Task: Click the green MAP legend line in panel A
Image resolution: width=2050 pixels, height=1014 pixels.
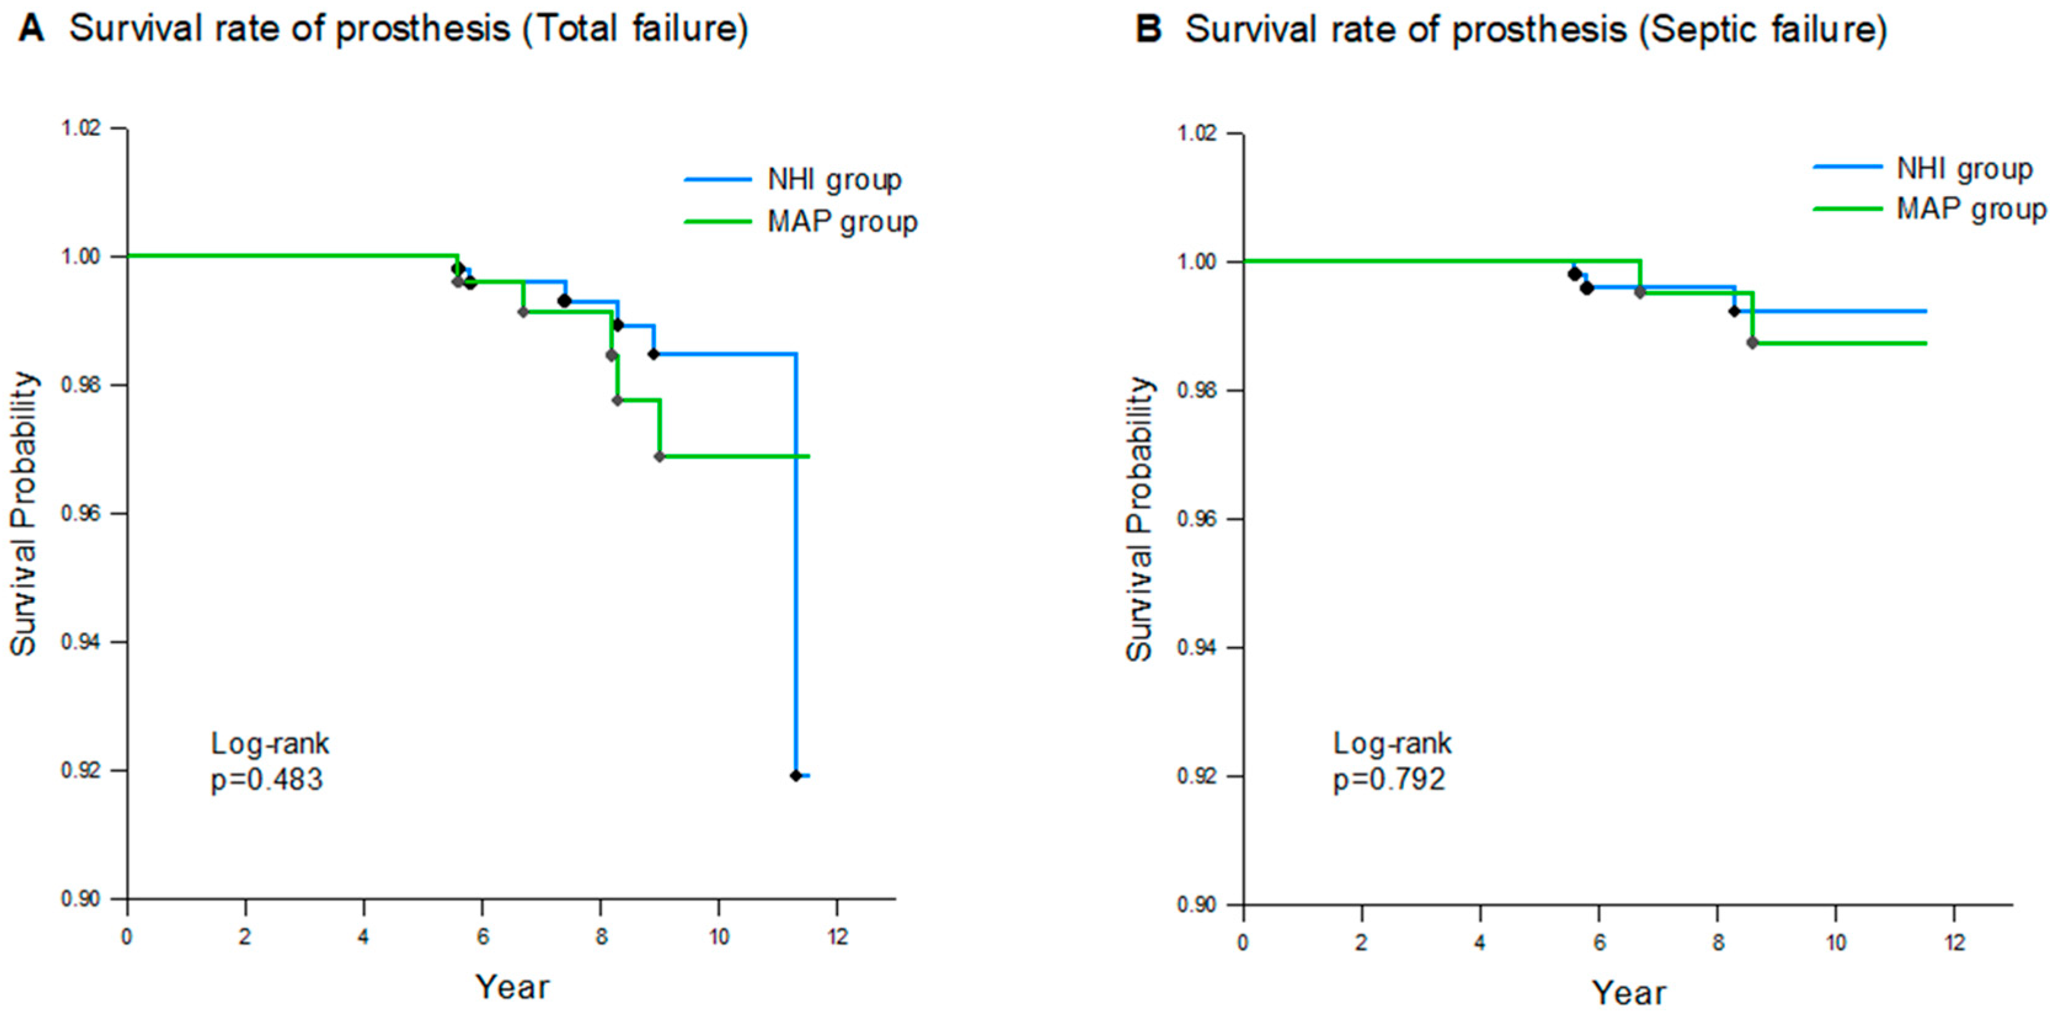Action: click(718, 221)
